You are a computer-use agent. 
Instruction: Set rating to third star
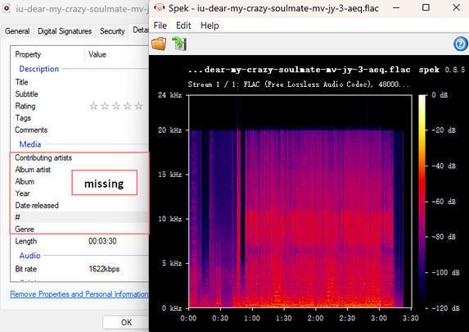point(116,106)
